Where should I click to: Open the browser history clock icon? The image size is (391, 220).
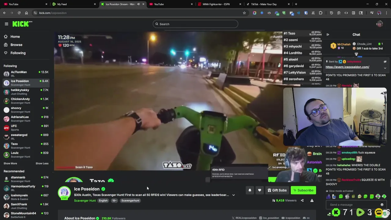pos(331,13)
